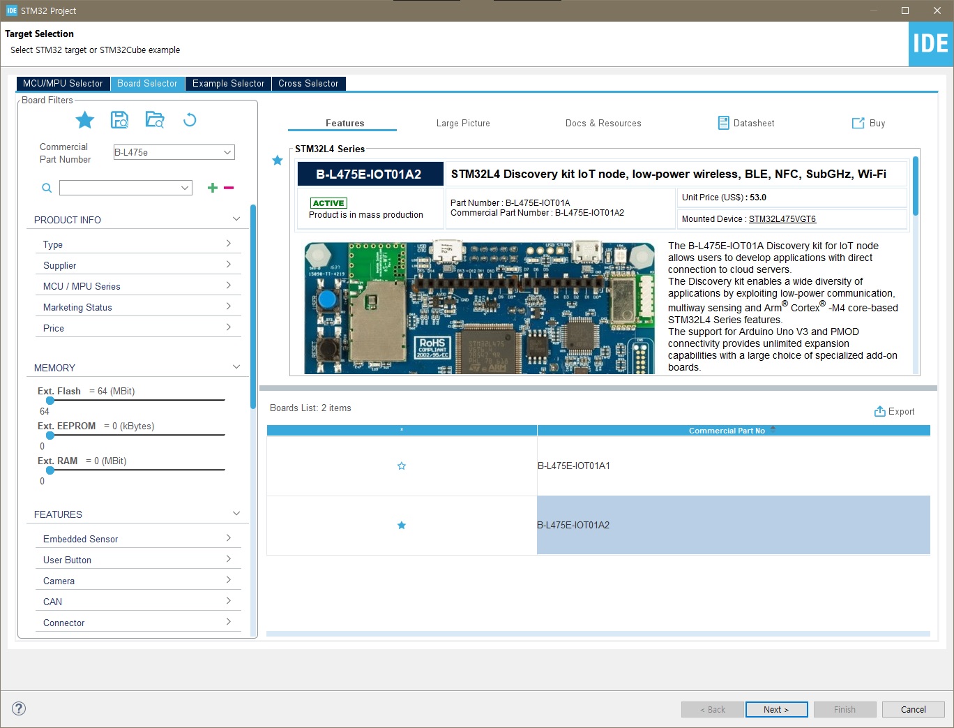Collapse the FEATURES section
The height and width of the screenshot is (728, 954).
pyautogui.click(x=236, y=514)
